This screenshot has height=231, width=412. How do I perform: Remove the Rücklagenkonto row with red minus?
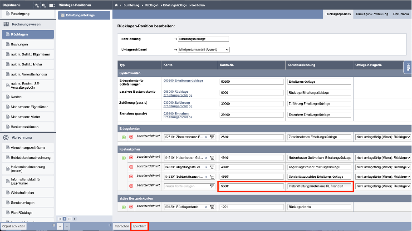[x=131, y=207]
